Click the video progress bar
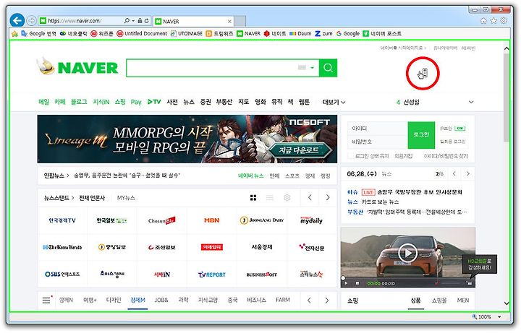Viewport: 521px width, 333px height. coord(408,278)
